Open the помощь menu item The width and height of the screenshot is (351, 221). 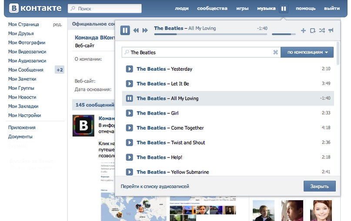[306, 9]
